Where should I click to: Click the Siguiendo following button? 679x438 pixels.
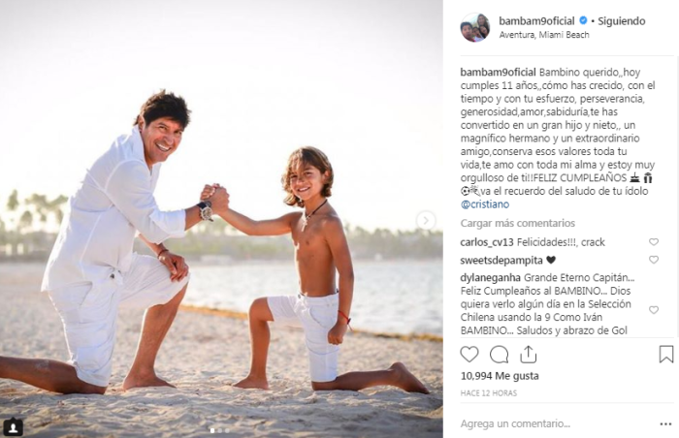(x=622, y=20)
